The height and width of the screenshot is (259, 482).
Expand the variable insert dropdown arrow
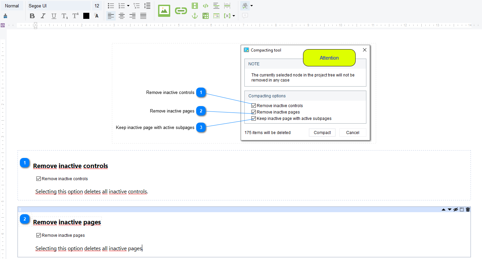234,16
